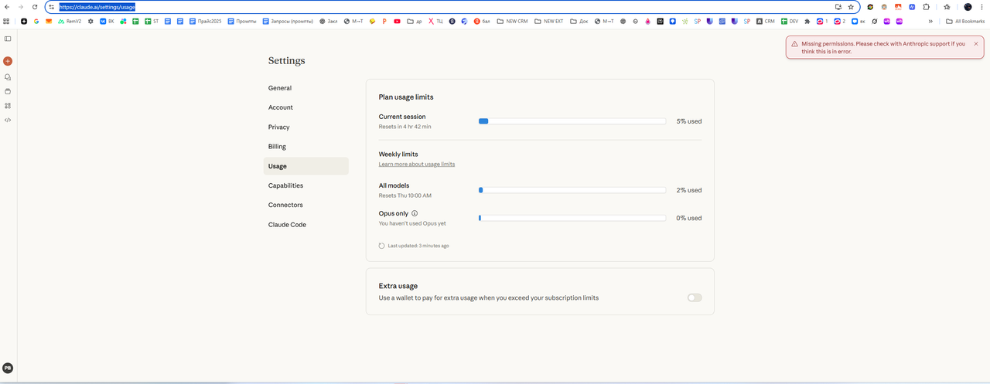
Task: Open the Промпты bookmark
Action: click(241, 22)
